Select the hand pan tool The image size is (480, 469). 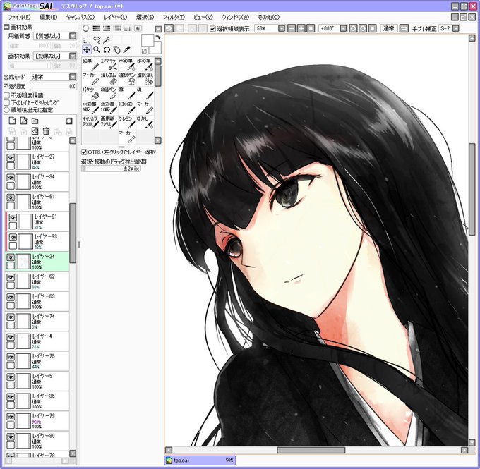click(116, 49)
